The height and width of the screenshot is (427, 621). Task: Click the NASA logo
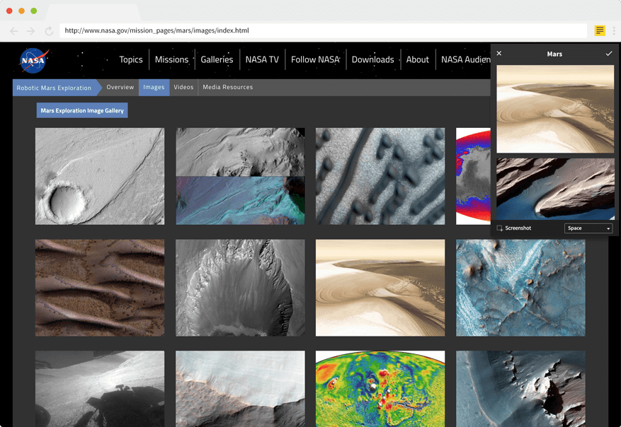point(33,60)
